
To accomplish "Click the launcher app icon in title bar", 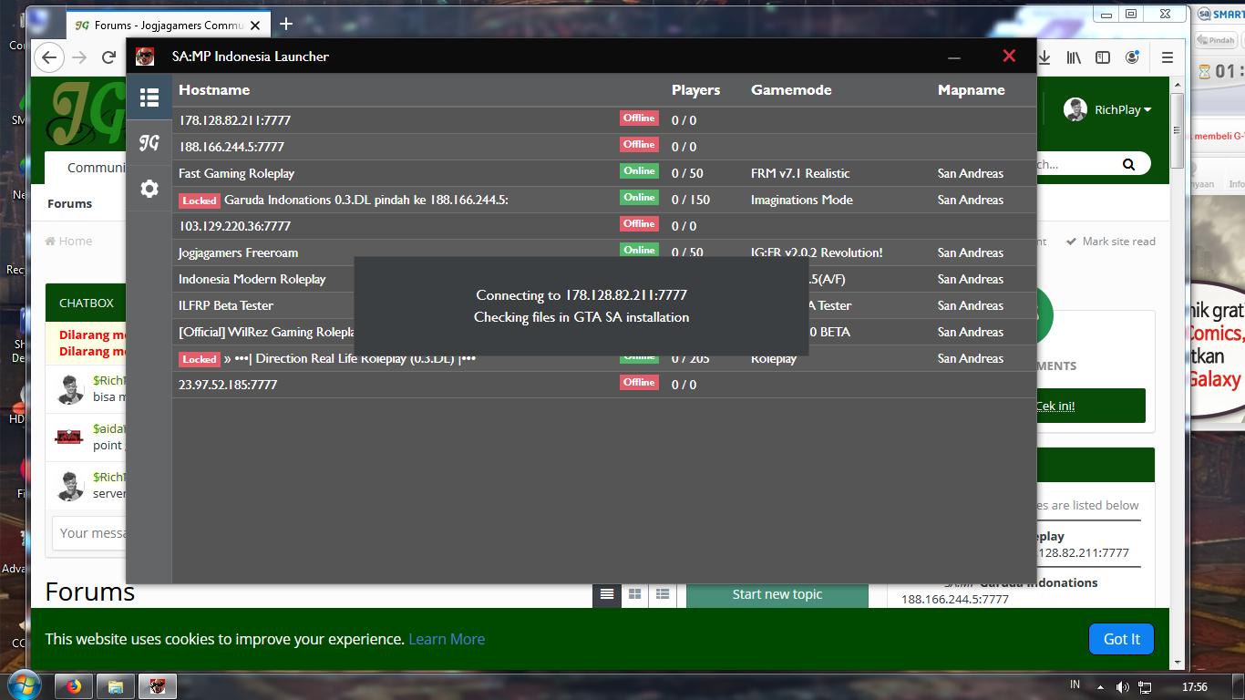I will 145,57.
